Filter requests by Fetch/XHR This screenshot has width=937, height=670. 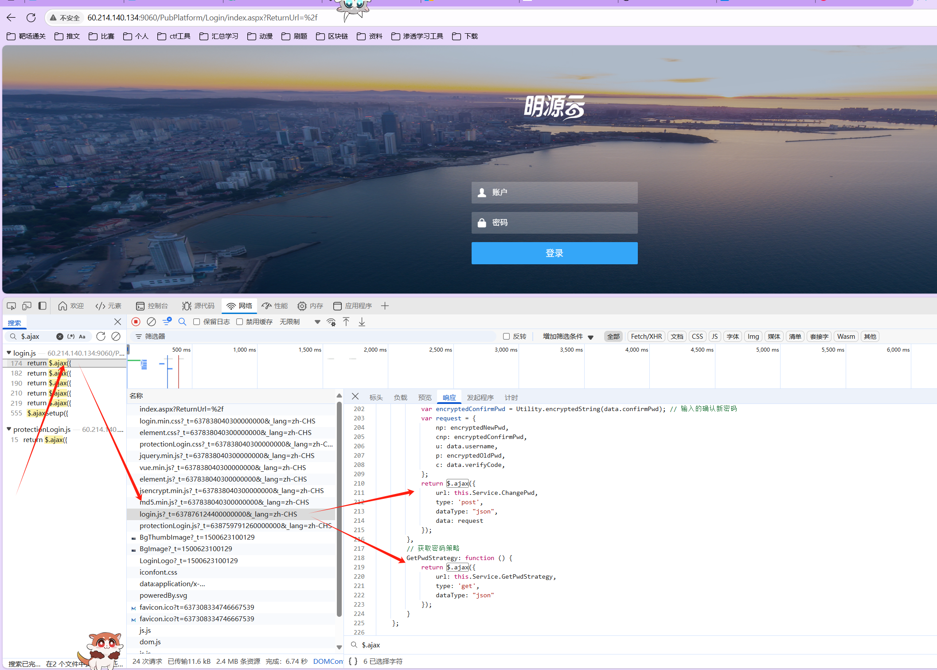coord(646,337)
